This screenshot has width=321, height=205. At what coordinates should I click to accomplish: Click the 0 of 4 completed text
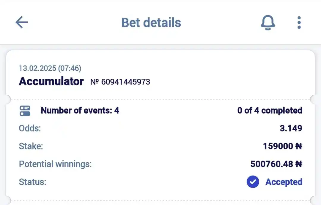[270, 111]
